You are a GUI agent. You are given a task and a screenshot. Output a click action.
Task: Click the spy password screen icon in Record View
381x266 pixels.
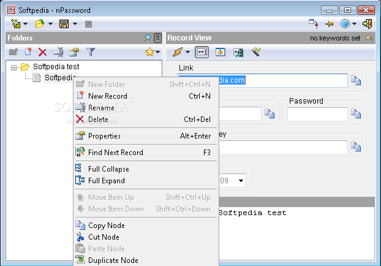pos(238,52)
